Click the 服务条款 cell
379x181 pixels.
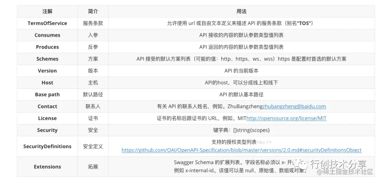93,23
